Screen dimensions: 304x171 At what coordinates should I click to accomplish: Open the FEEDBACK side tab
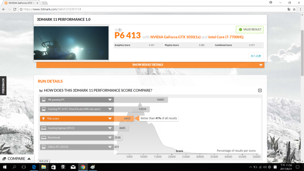tap(3, 86)
